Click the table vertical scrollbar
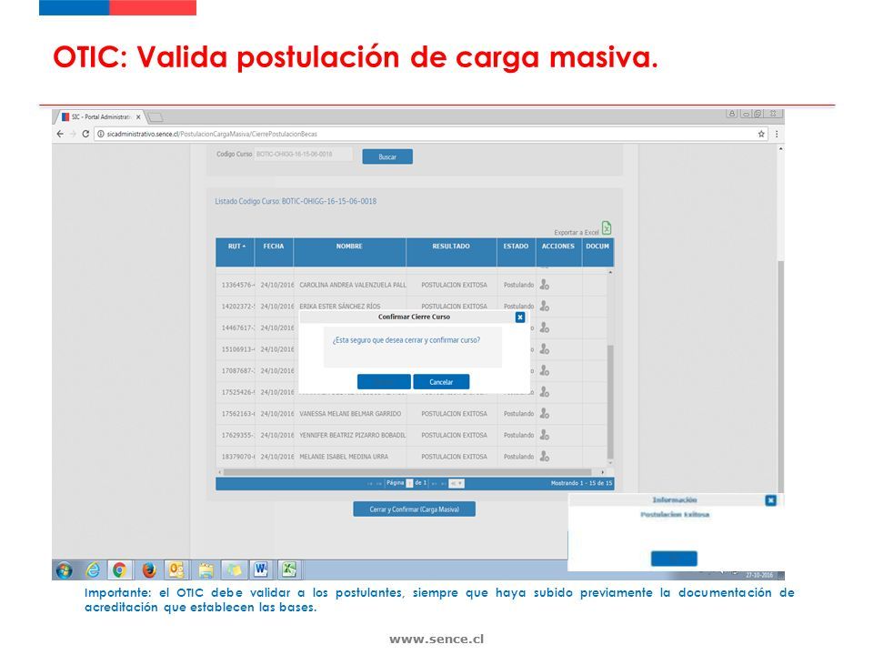Viewport: 873px width, 655px height. coord(610,401)
